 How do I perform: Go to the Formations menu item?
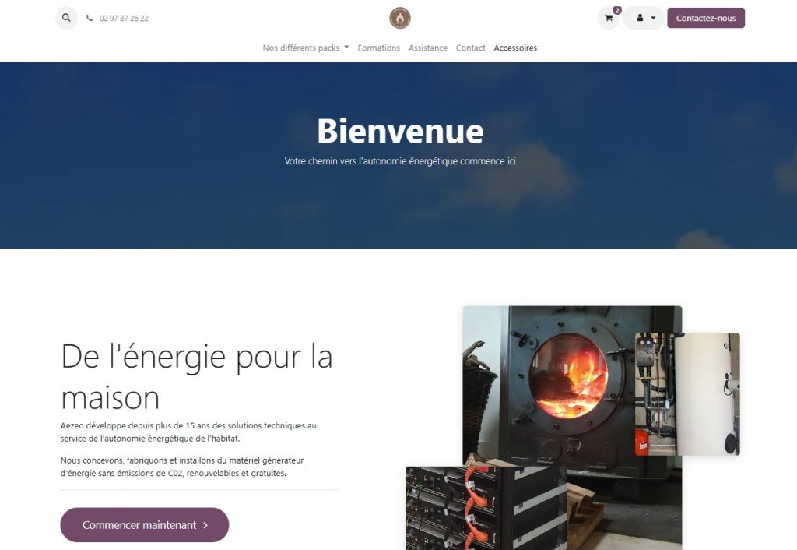click(x=379, y=48)
